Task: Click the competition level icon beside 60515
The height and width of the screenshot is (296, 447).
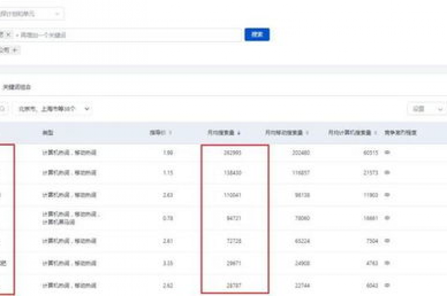Action: coord(387,153)
